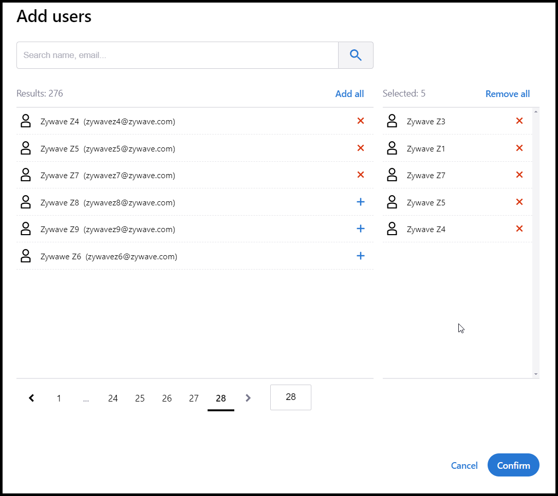
Task: Click the Remove all link
Action: tap(507, 93)
